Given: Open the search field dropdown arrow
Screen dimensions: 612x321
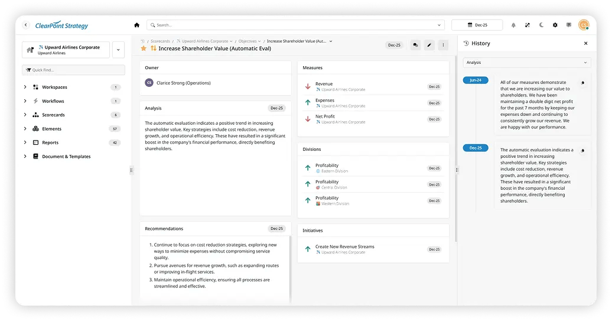Looking at the screenshot, I should tap(439, 25).
